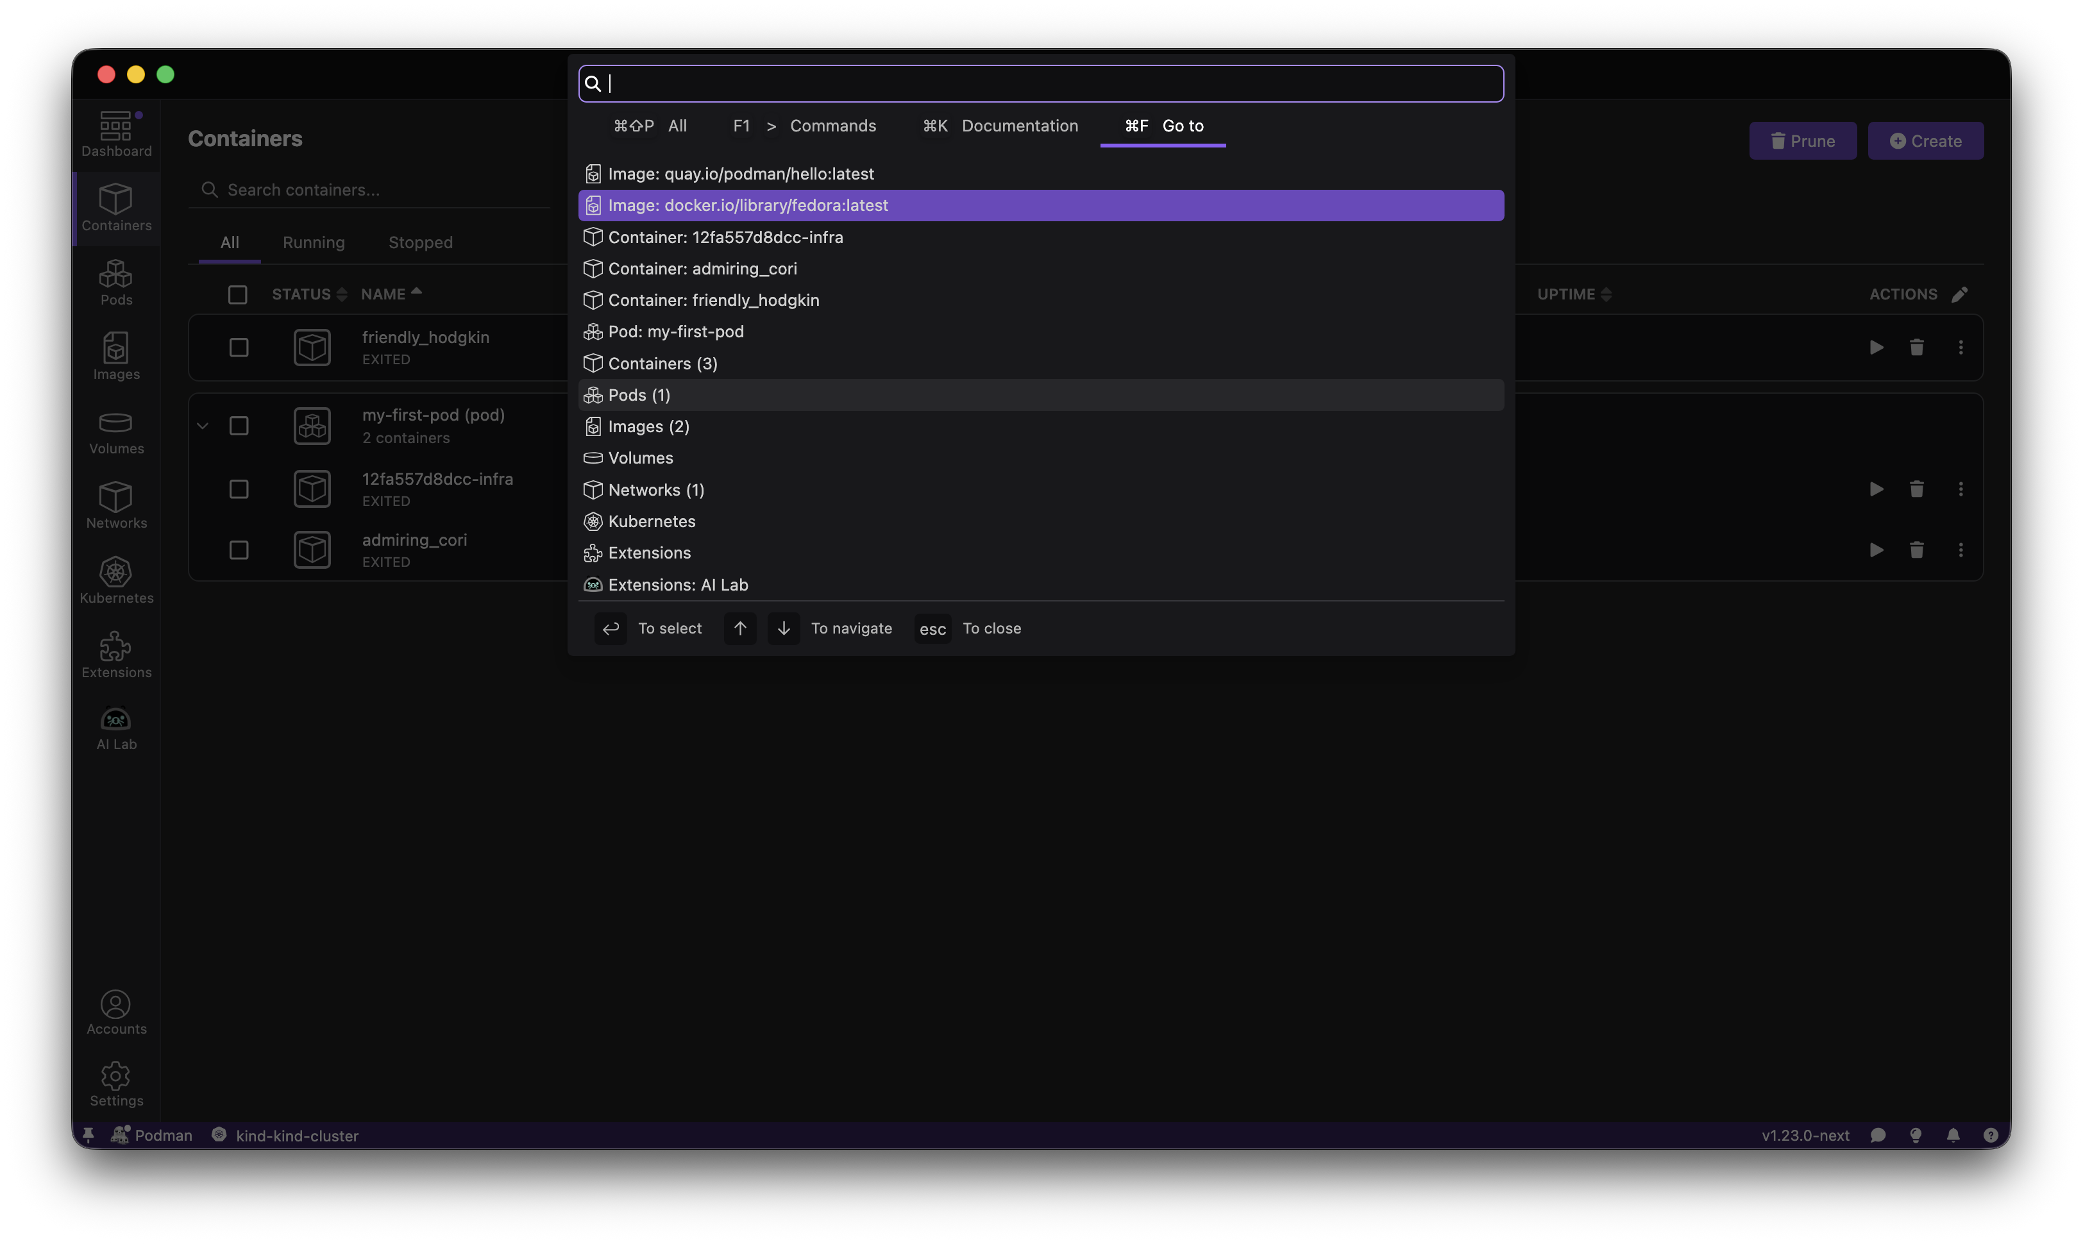Select Image: quay.io/podman/hello:latest result
The image size is (2083, 1244).
tap(741, 174)
